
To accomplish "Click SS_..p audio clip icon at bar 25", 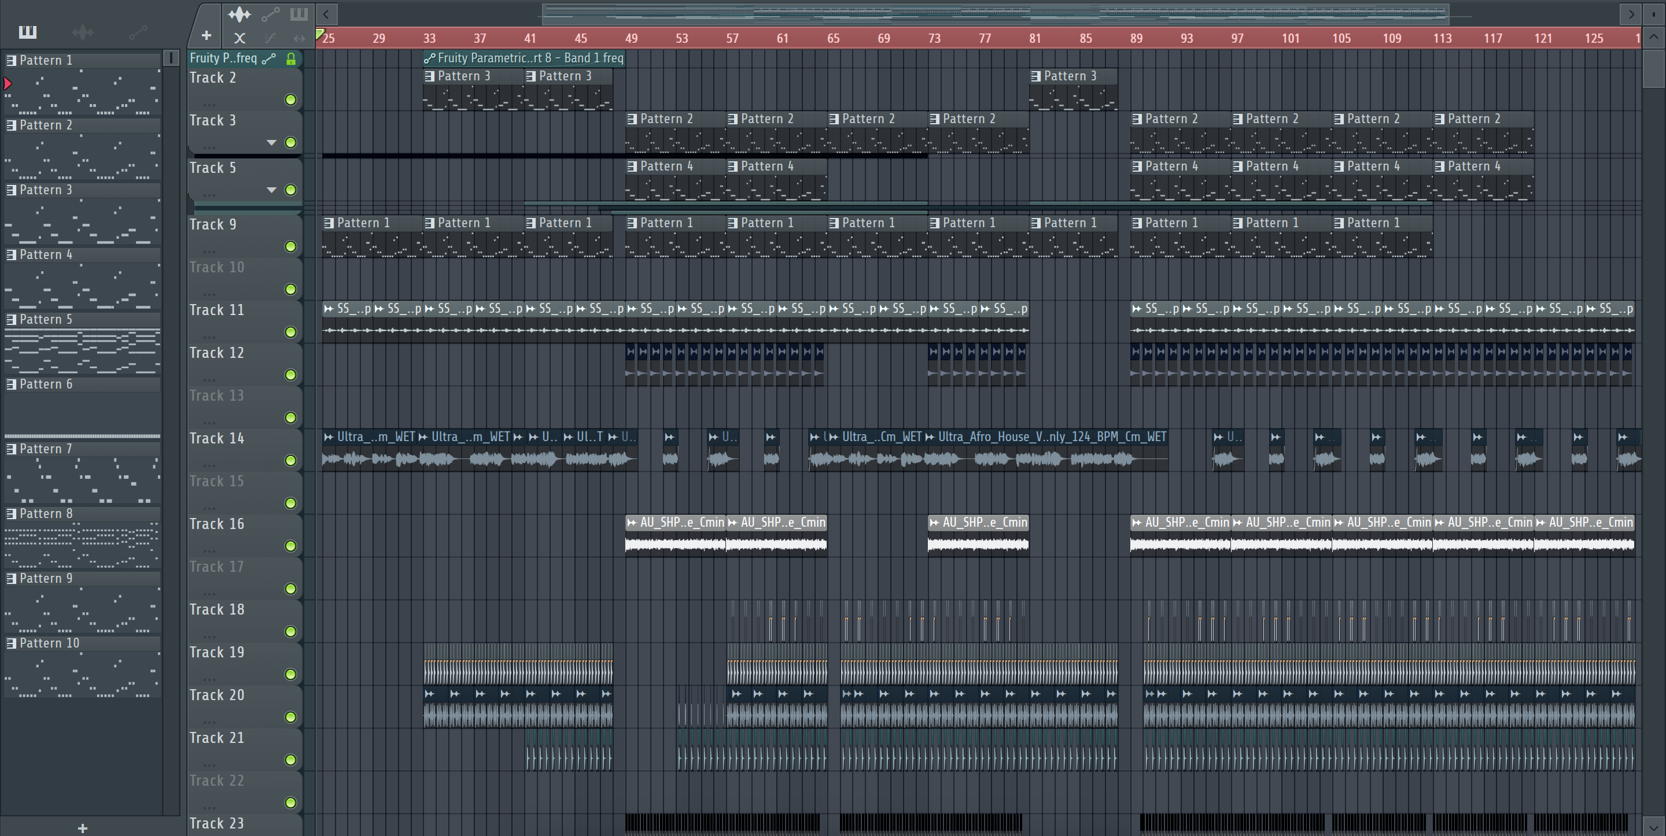I will click(329, 309).
